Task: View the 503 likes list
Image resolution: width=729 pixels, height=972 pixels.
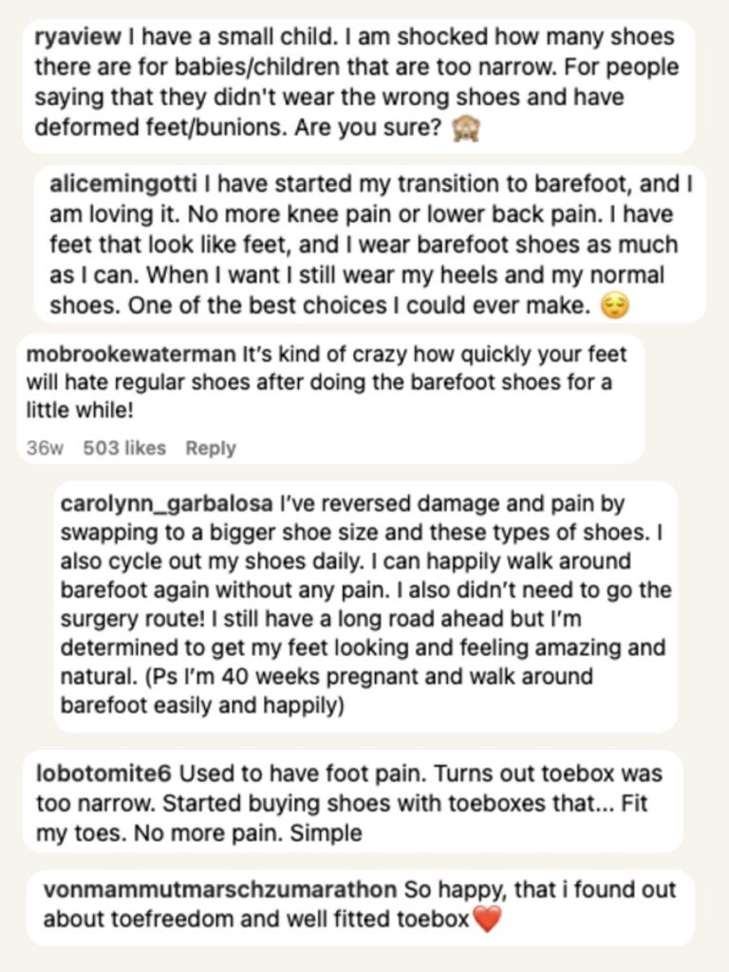Action: 124,448
